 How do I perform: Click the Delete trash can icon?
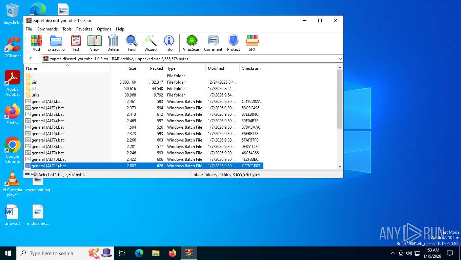click(x=113, y=43)
